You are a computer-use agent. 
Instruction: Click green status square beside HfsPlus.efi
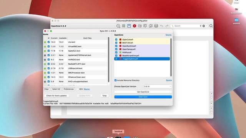(x=120, y=53)
